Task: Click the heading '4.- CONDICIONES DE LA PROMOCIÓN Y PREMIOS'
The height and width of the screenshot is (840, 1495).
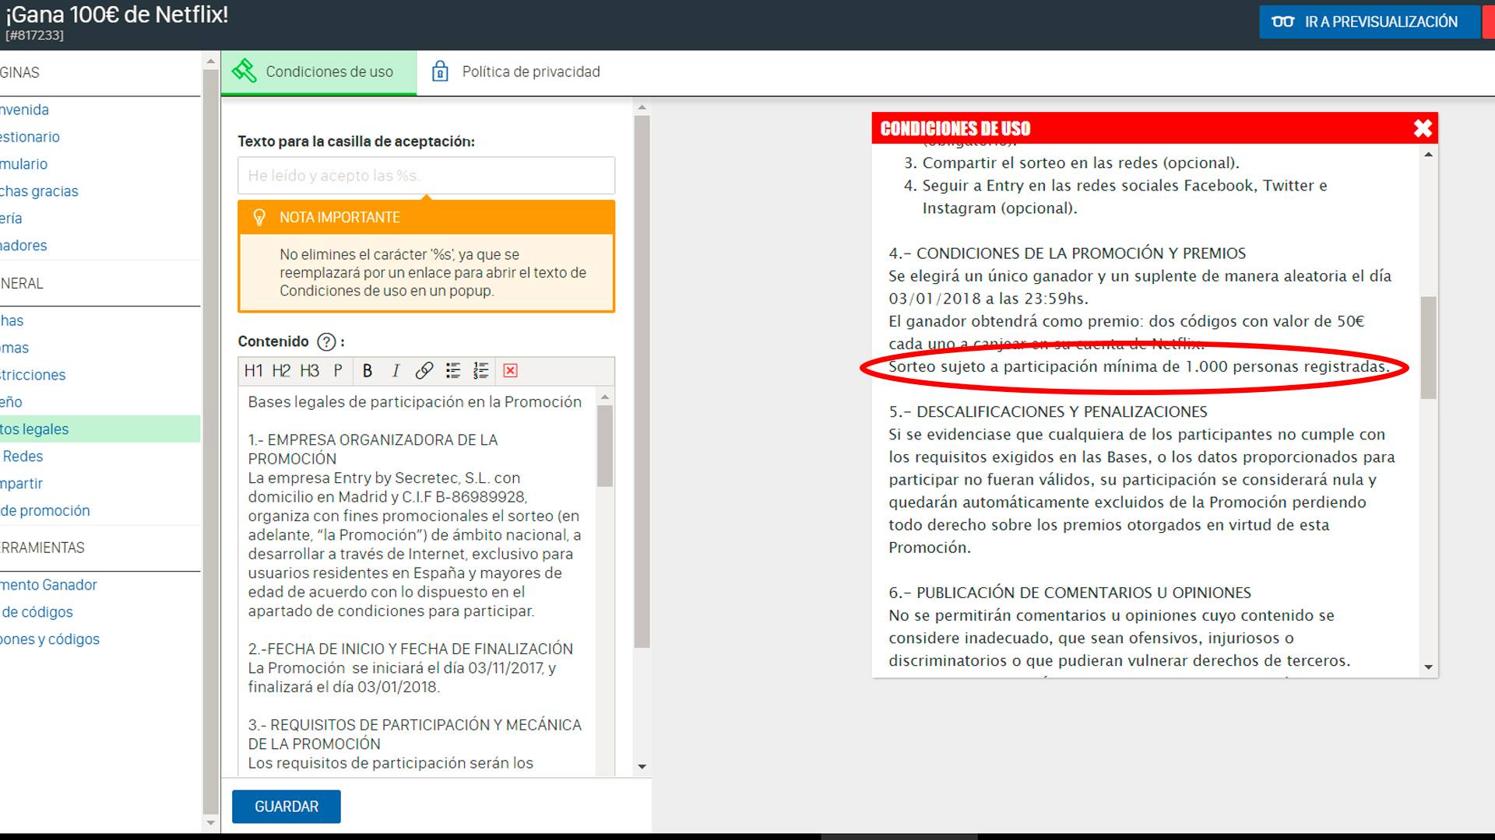Action: click(1068, 254)
